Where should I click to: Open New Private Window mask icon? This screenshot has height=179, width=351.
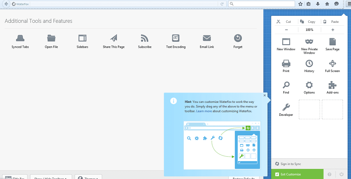[309, 42]
